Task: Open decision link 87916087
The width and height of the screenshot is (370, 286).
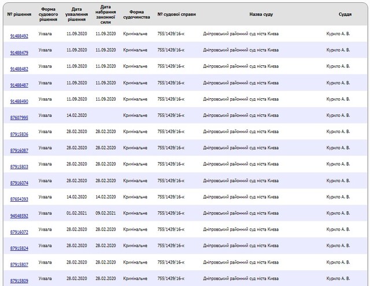Action: 19,150
